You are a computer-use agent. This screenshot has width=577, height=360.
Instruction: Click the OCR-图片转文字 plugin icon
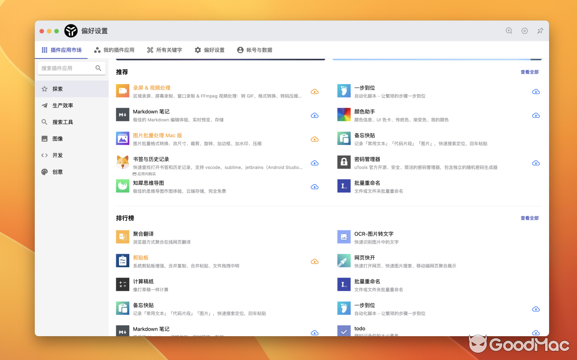point(343,237)
